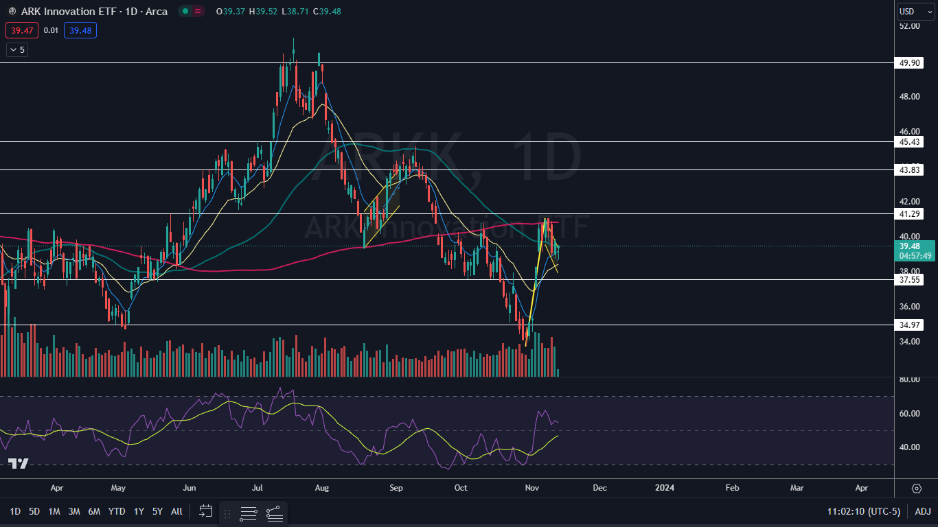Click the 43.83 horizontal line price label
Image resolution: width=938 pixels, height=527 pixels.
click(x=911, y=169)
